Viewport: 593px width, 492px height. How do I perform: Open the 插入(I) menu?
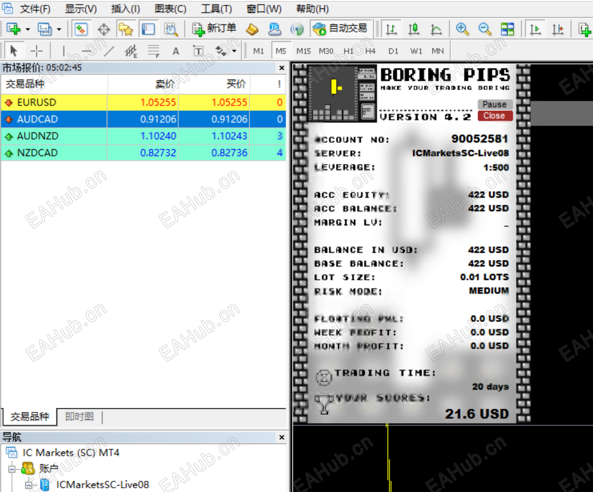[125, 9]
